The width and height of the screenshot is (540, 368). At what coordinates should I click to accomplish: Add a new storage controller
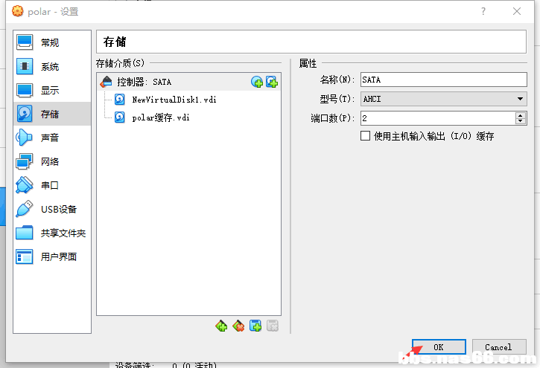tap(221, 326)
